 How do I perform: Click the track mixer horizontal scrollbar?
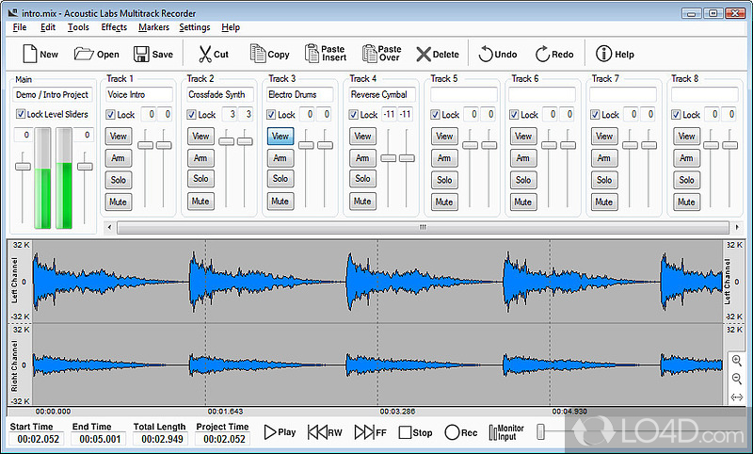tap(422, 227)
